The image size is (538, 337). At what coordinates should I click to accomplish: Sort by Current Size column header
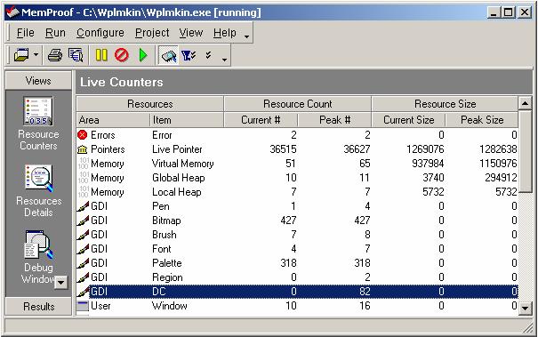point(408,120)
